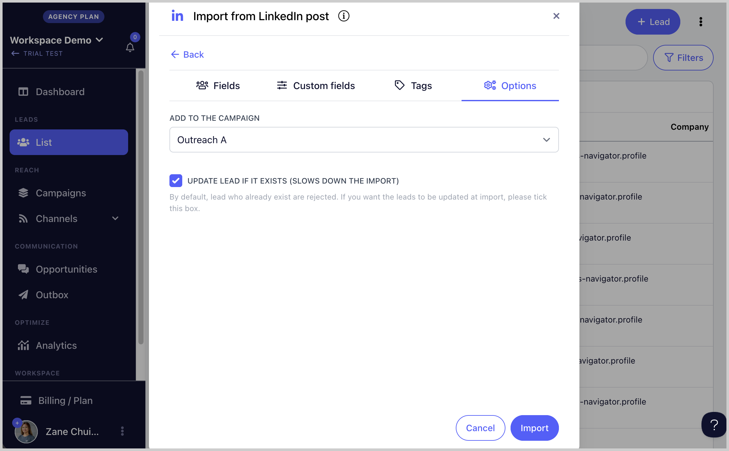Image resolution: width=729 pixels, height=451 pixels.
Task: Untick Update lead if it exists checkbox
Action: coord(176,181)
